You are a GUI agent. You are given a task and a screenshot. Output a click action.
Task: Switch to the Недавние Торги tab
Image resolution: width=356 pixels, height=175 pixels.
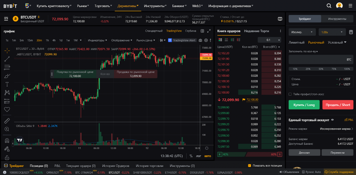pyautogui.click(x=257, y=31)
